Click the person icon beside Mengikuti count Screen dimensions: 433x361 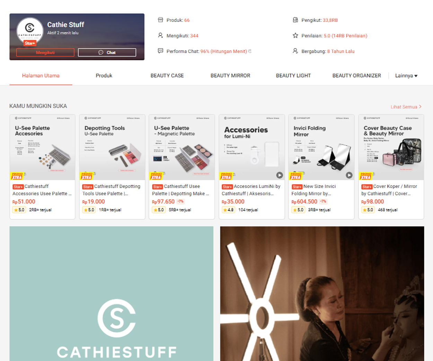tap(160, 35)
